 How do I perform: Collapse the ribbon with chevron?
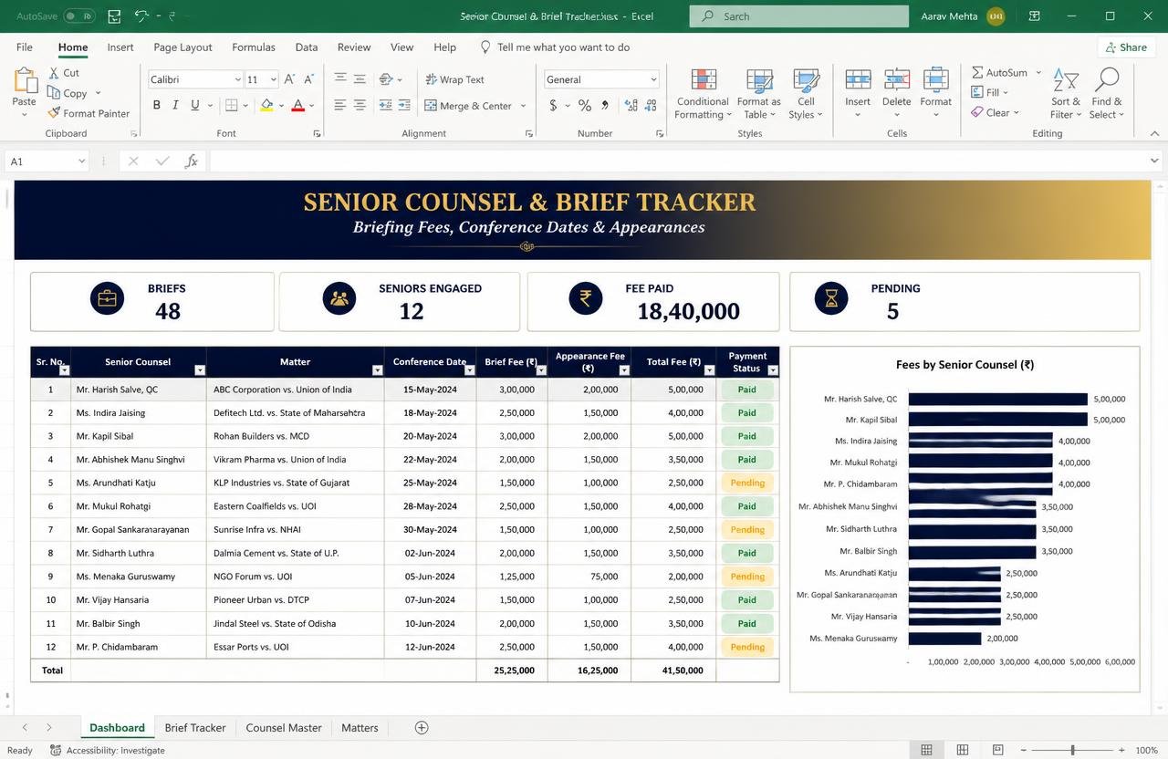(x=1154, y=133)
